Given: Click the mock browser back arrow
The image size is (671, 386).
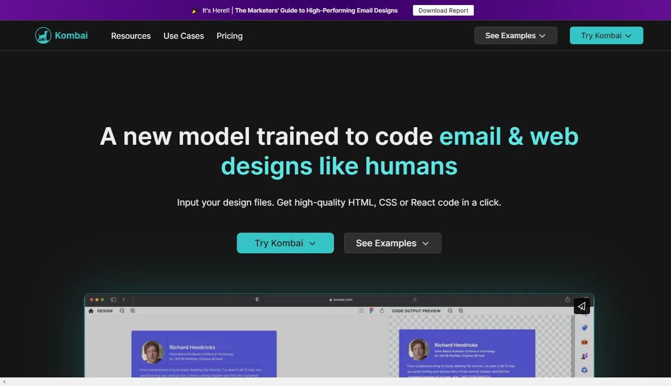Looking at the screenshot, I should (124, 300).
